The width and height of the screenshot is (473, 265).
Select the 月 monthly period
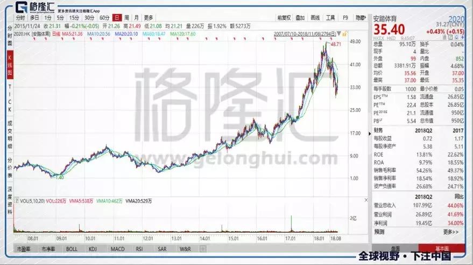coord(136,18)
